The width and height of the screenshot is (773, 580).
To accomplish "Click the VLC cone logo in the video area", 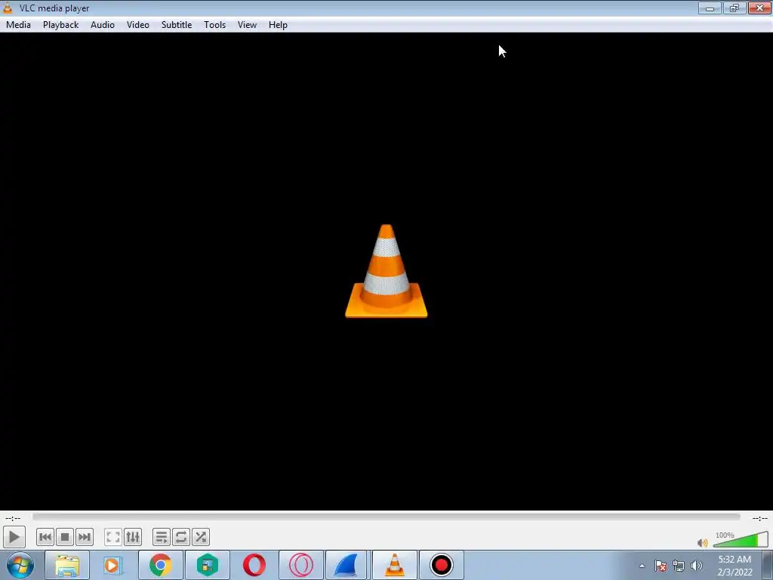I will point(386,271).
